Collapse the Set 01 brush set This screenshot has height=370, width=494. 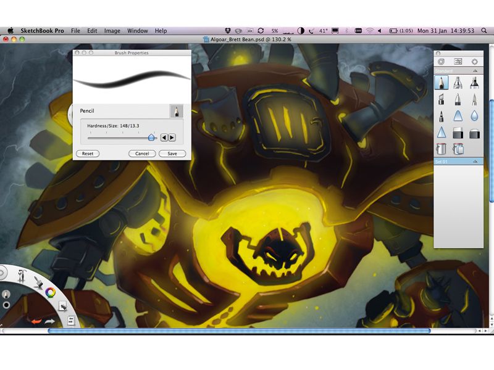(475, 162)
